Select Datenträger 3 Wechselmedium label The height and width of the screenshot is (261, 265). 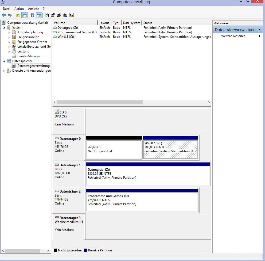68,227
